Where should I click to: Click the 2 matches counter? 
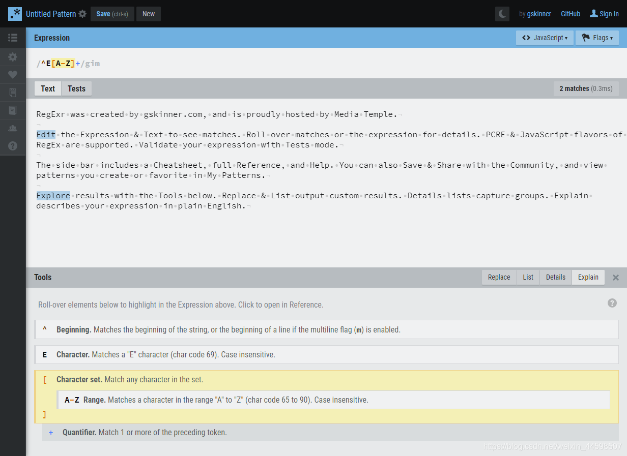[x=586, y=88]
